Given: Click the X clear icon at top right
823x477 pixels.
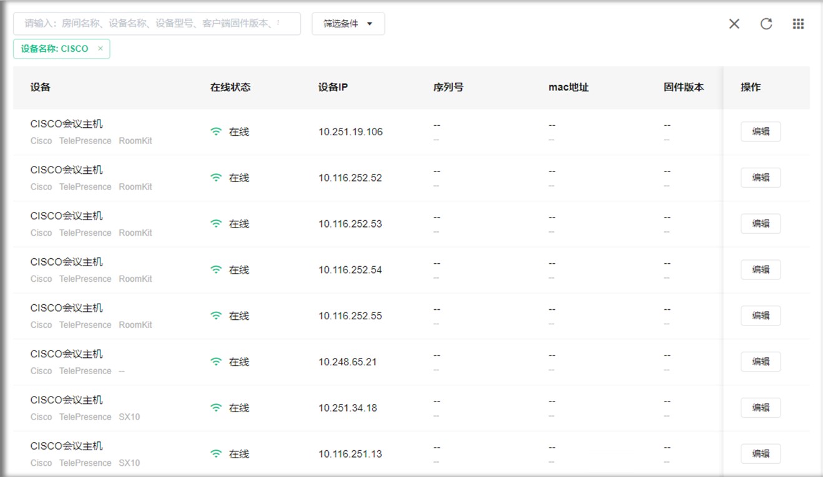Looking at the screenshot, I should pos(734,24).
